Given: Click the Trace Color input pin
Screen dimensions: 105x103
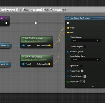Looking at the screenshot, I should pos(68,71).
